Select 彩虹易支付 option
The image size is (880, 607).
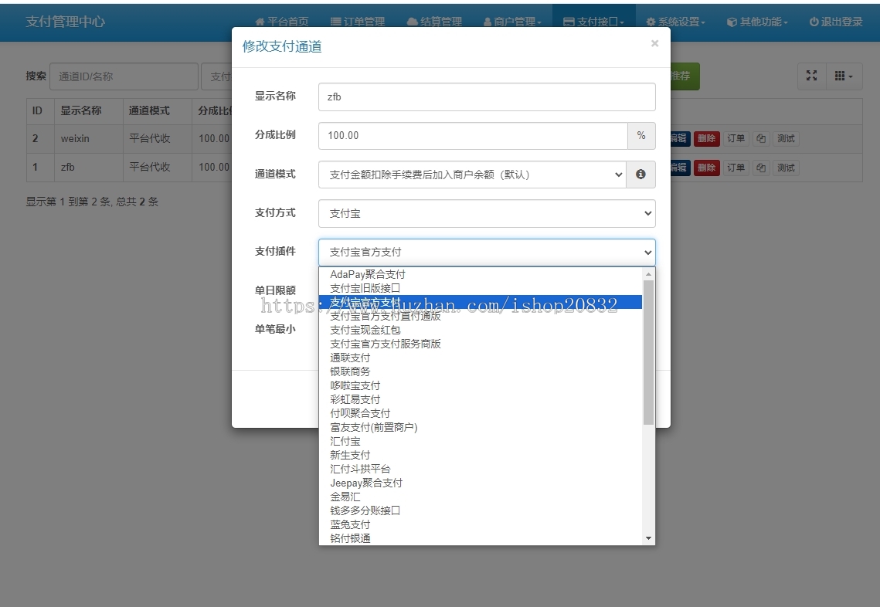pos(481,399)
